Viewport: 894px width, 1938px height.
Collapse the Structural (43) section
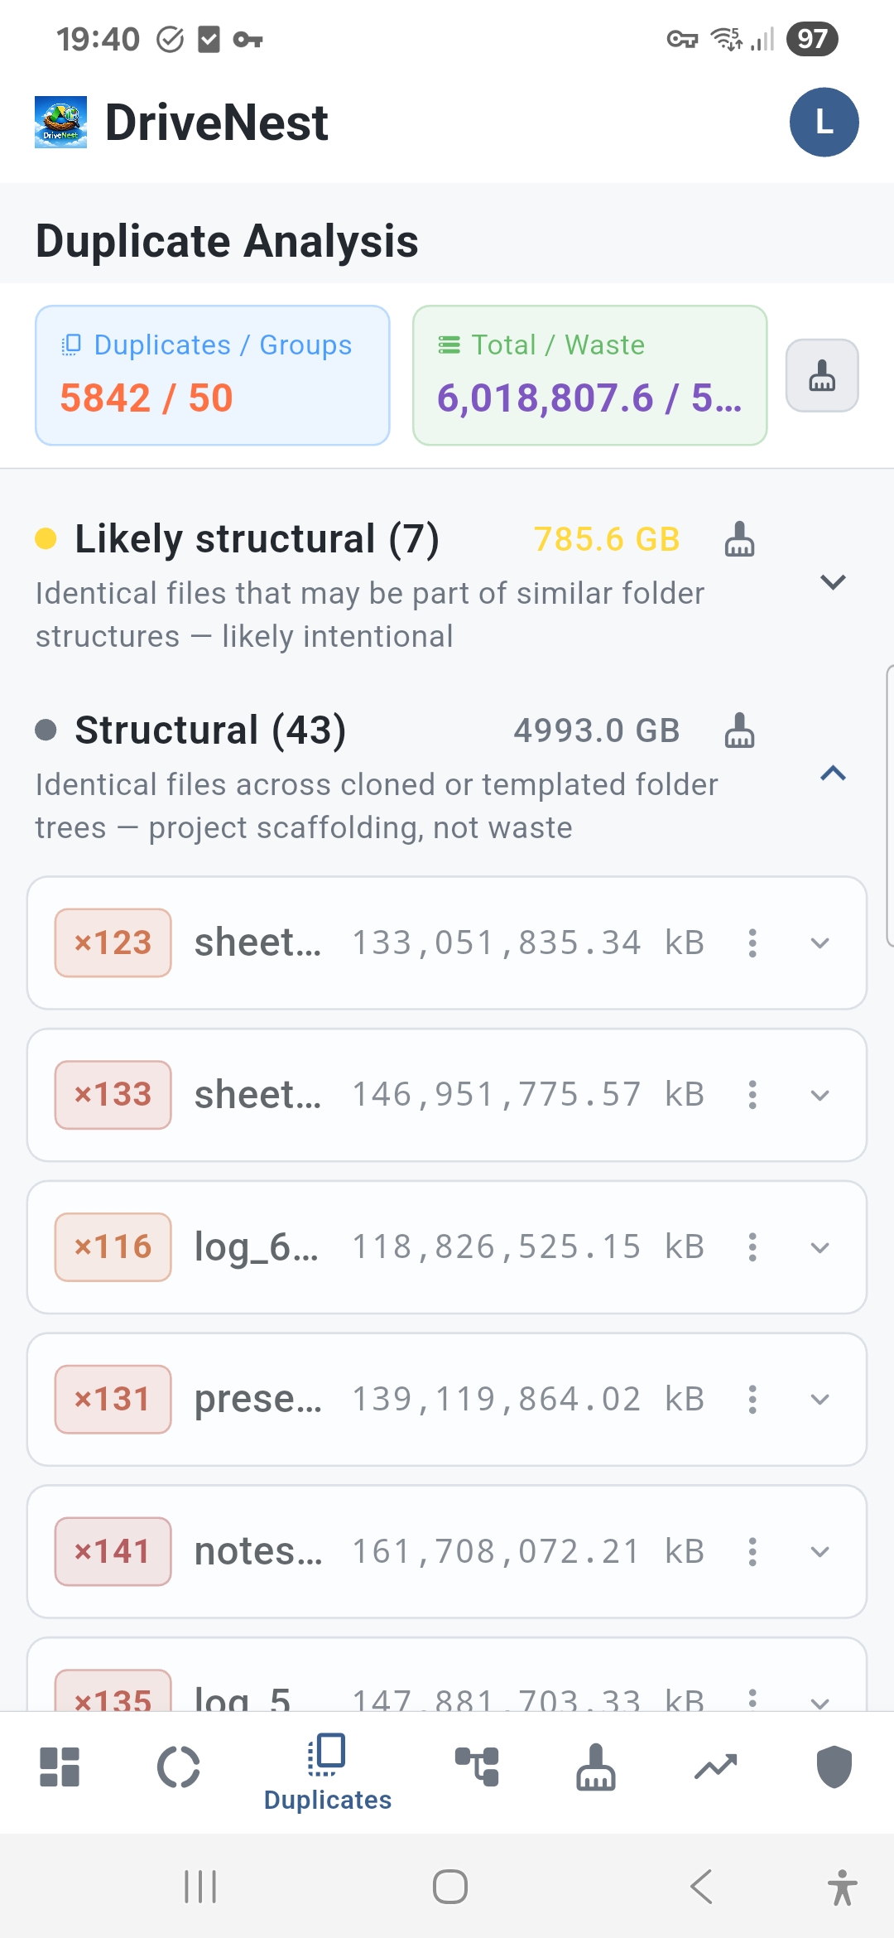point(833,774)
